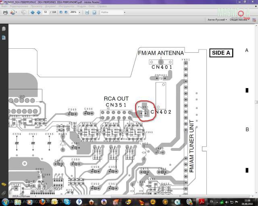The height and width of the screenshot is (206, 258).
Task: Switch to Adobe Reader taskbar button
Action: (x=202, y=202)
